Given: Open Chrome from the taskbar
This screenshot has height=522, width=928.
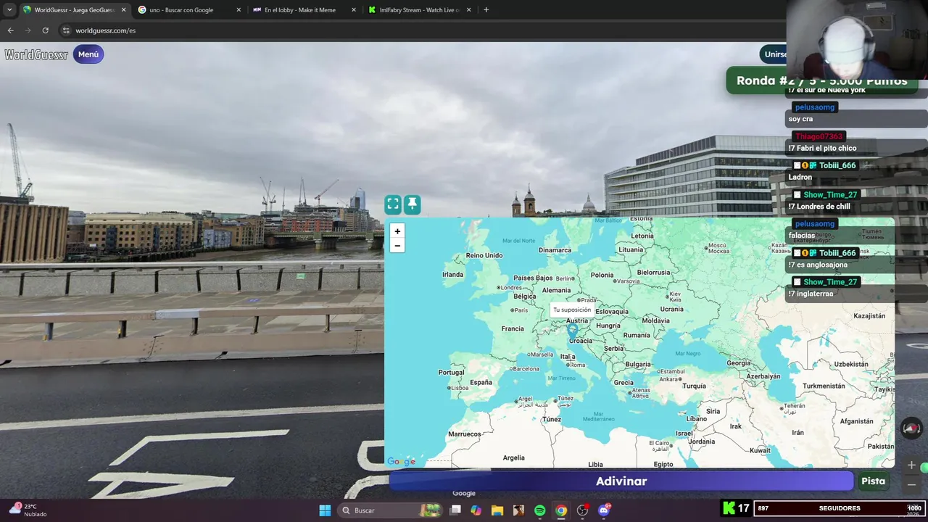Looking at the screenshot, I should pos(560,510).
